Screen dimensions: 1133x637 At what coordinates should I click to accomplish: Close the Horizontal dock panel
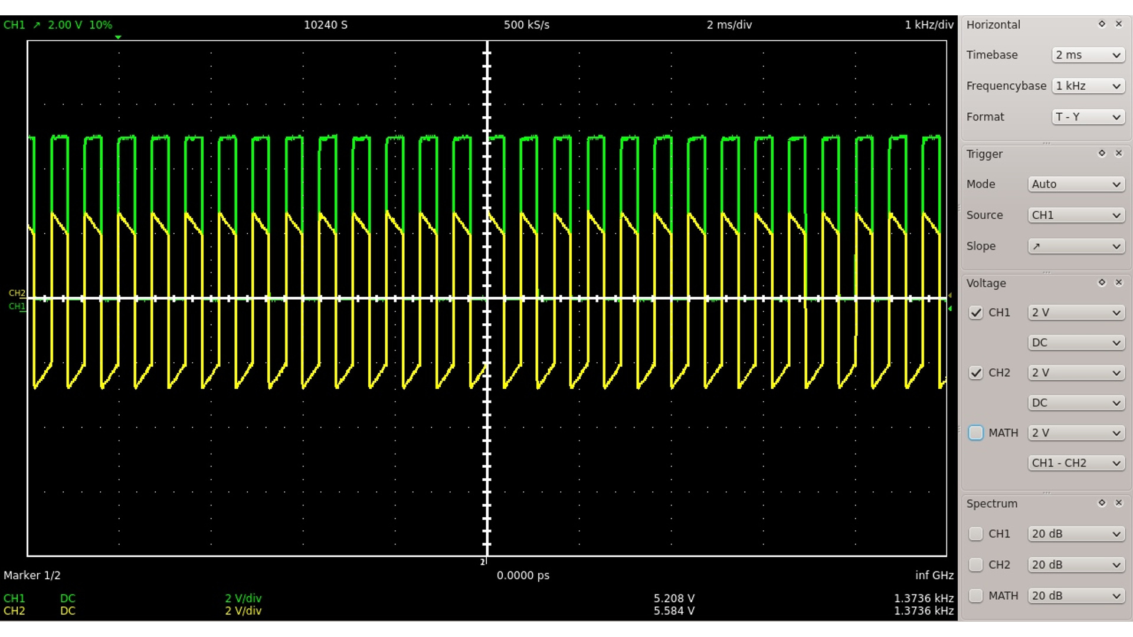(x=1118, y=24)
